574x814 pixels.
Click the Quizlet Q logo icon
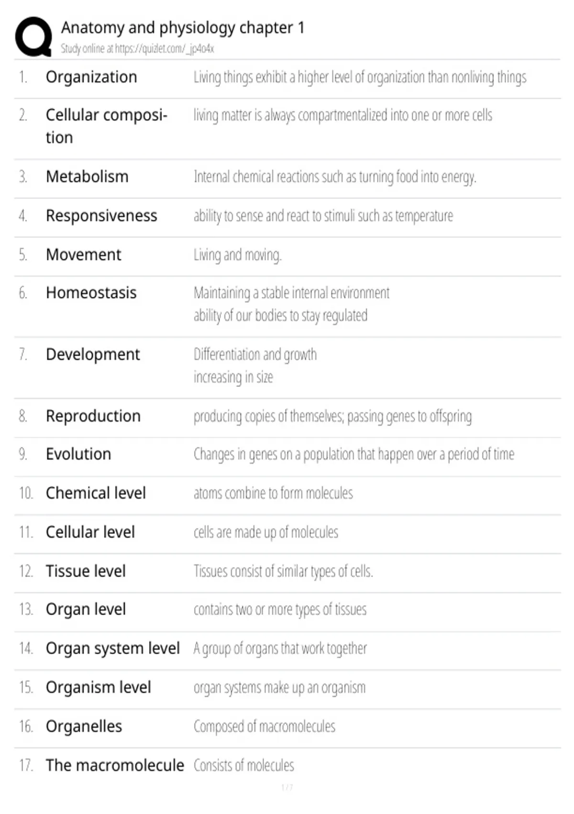[33, 37]
